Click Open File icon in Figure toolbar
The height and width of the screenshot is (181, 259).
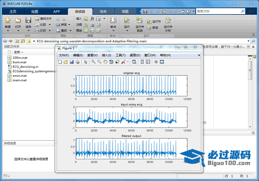(66, 62)
